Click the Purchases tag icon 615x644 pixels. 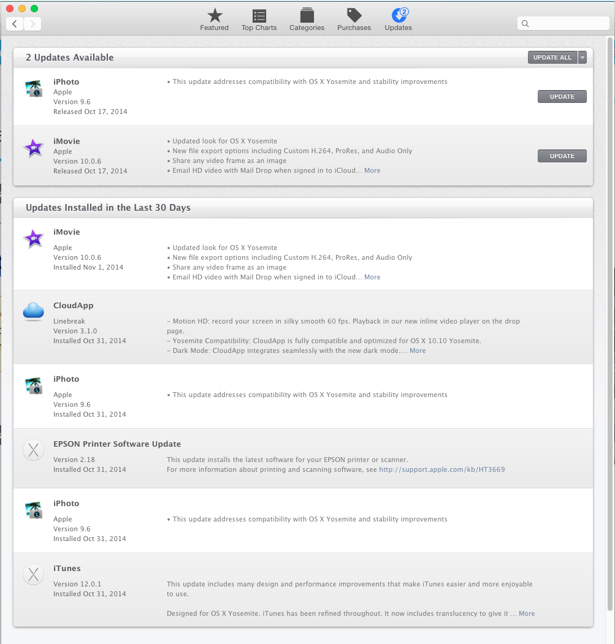pyautogui.click(x=354, y=15)
